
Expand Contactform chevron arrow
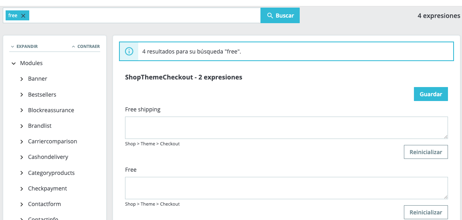coord(22,204)
